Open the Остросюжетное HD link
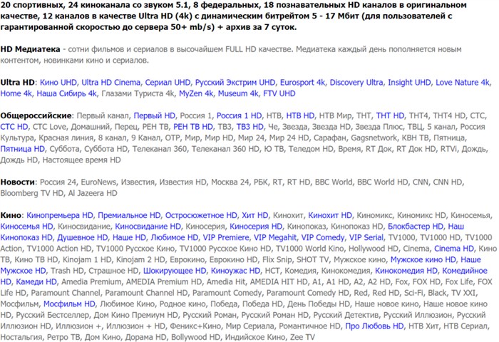 click(x=201, y=215)
